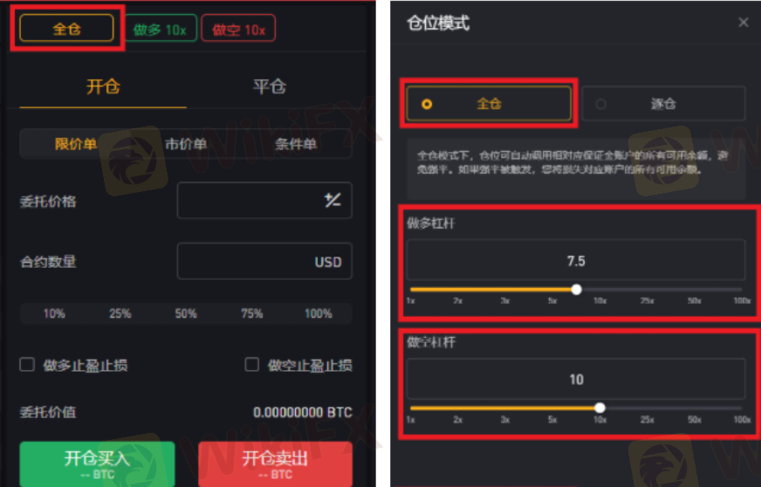Open the 做多 10x leverage setting
The width and height of the screenshot is (761, 487).
(161, 29)
